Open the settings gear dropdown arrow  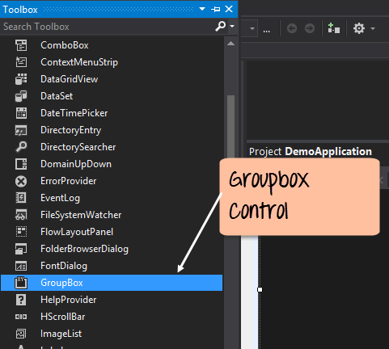pos(373,28)
